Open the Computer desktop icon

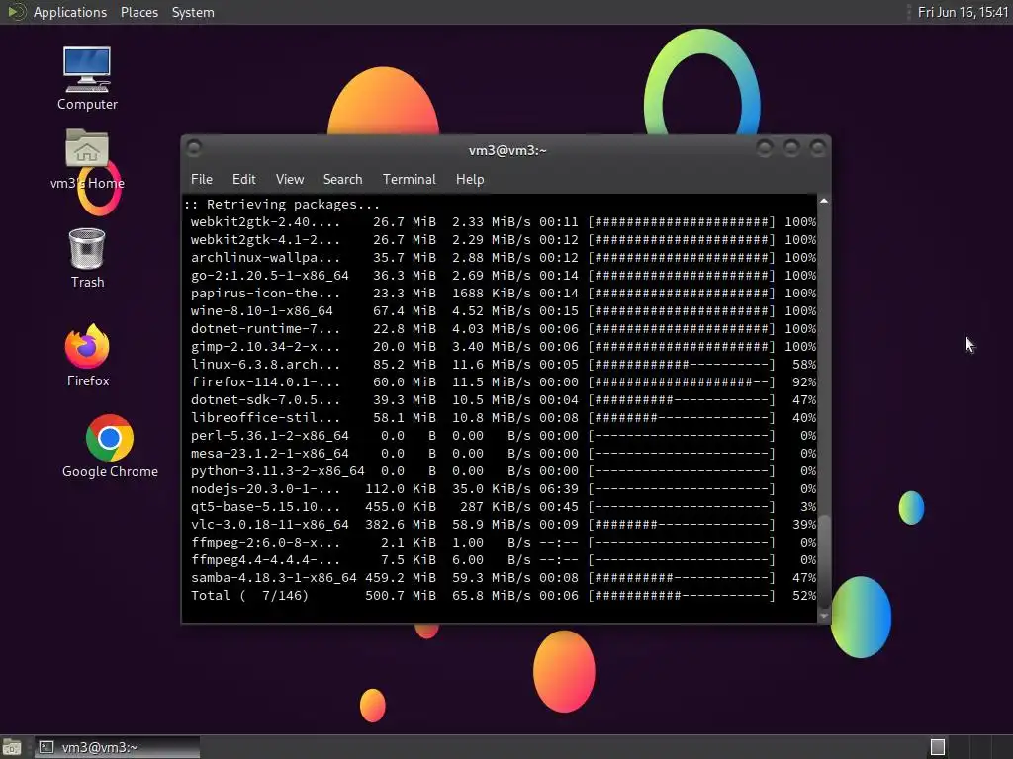point(87,78)
